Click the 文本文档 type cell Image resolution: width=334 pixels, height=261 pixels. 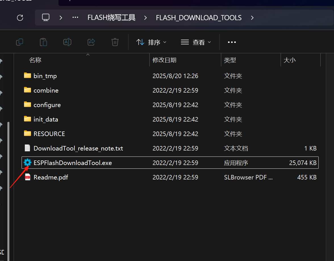236,148
